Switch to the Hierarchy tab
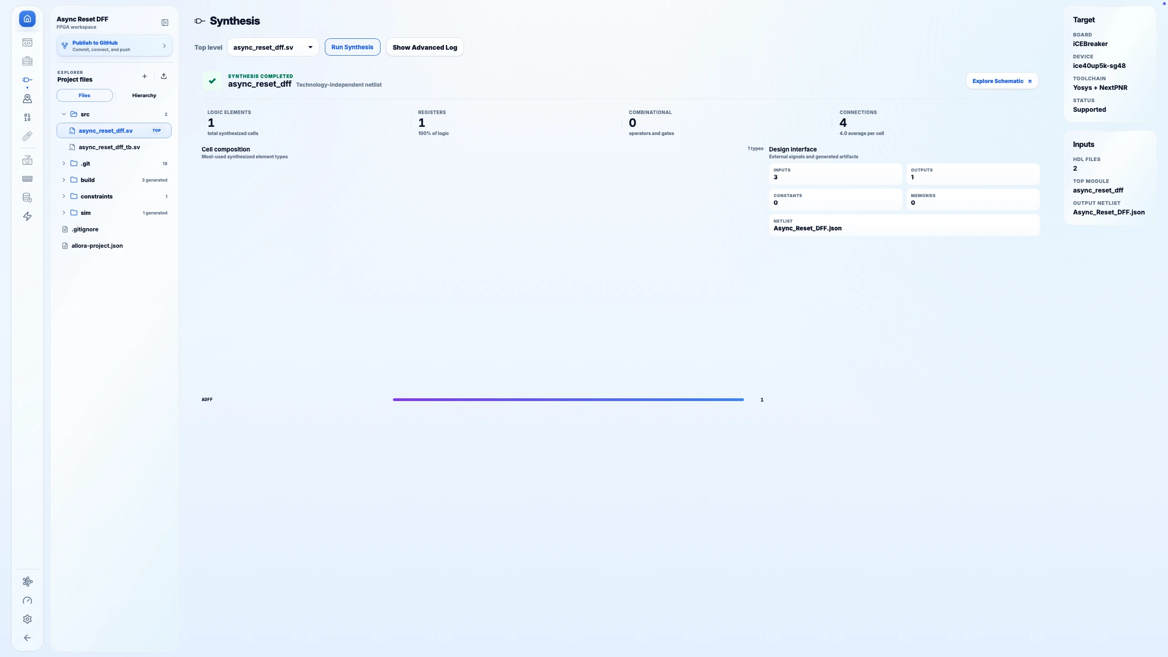1168x657 pixels. (144, 95)
